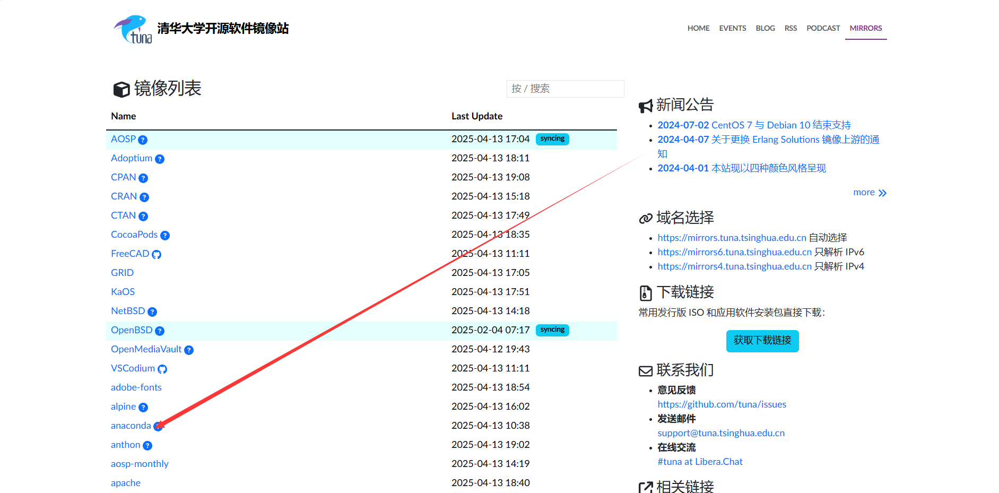Open the NetBSD mirror link

pos(128,311)
